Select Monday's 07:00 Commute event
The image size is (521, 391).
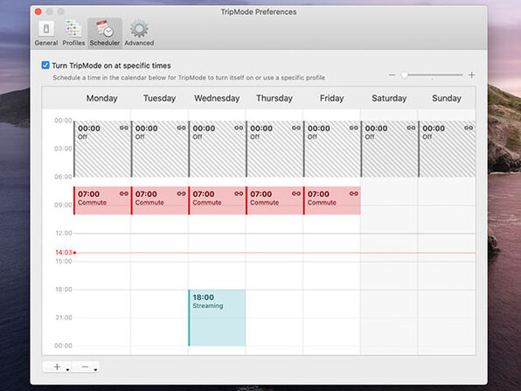(102, 200)
